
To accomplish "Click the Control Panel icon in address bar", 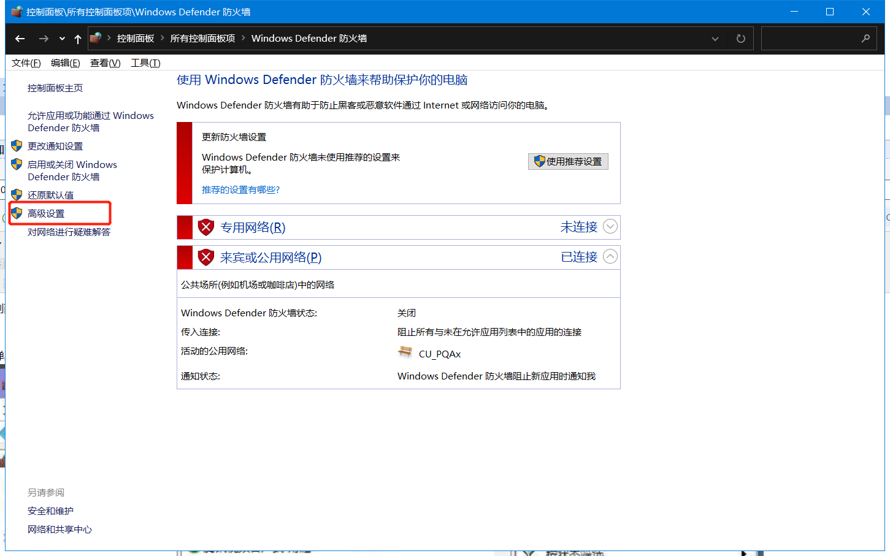I will pyautogui.click(x=96, y=38).
